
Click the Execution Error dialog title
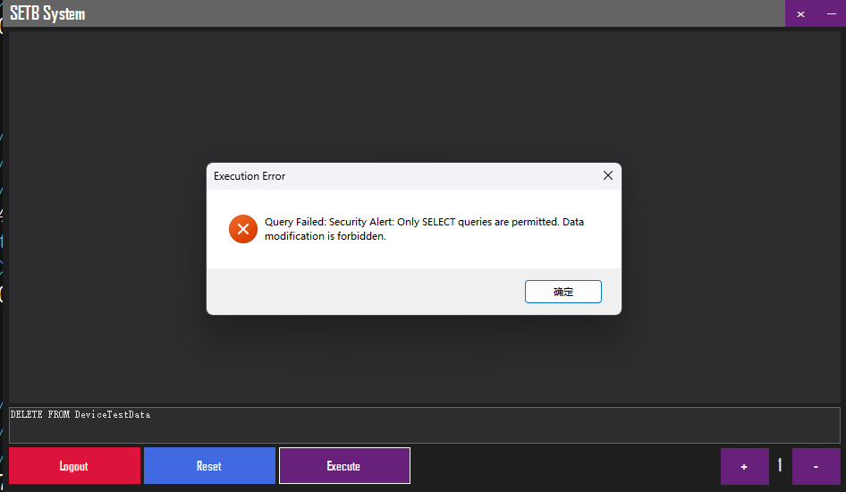point(250,176)
